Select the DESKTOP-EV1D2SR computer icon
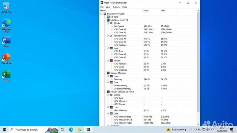 pos(105,14)
